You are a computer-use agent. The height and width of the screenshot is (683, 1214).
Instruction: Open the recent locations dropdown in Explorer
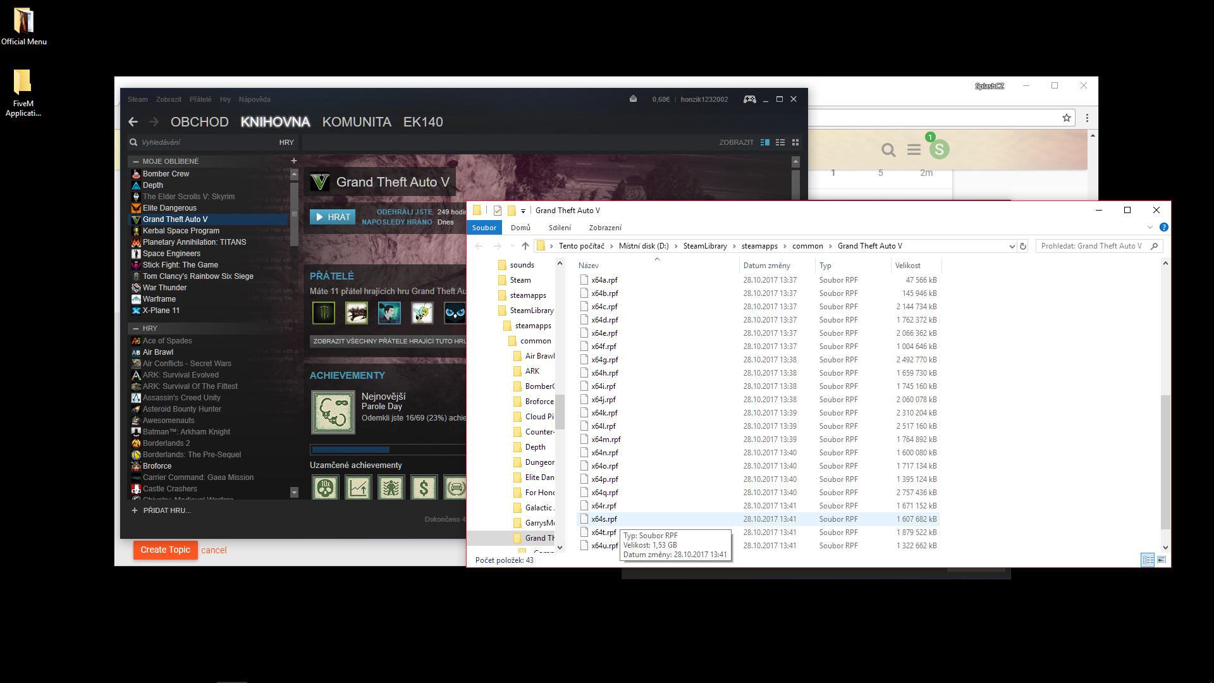pyautogui.click(x=512, y=246)
